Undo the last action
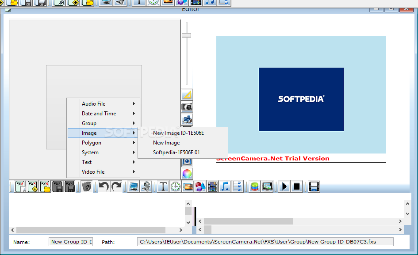 tap(104, 186)
